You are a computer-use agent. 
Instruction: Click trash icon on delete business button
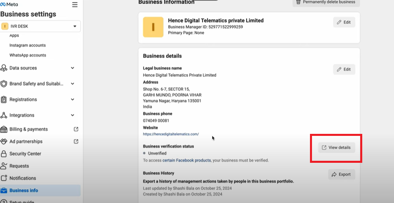(298, 2)
